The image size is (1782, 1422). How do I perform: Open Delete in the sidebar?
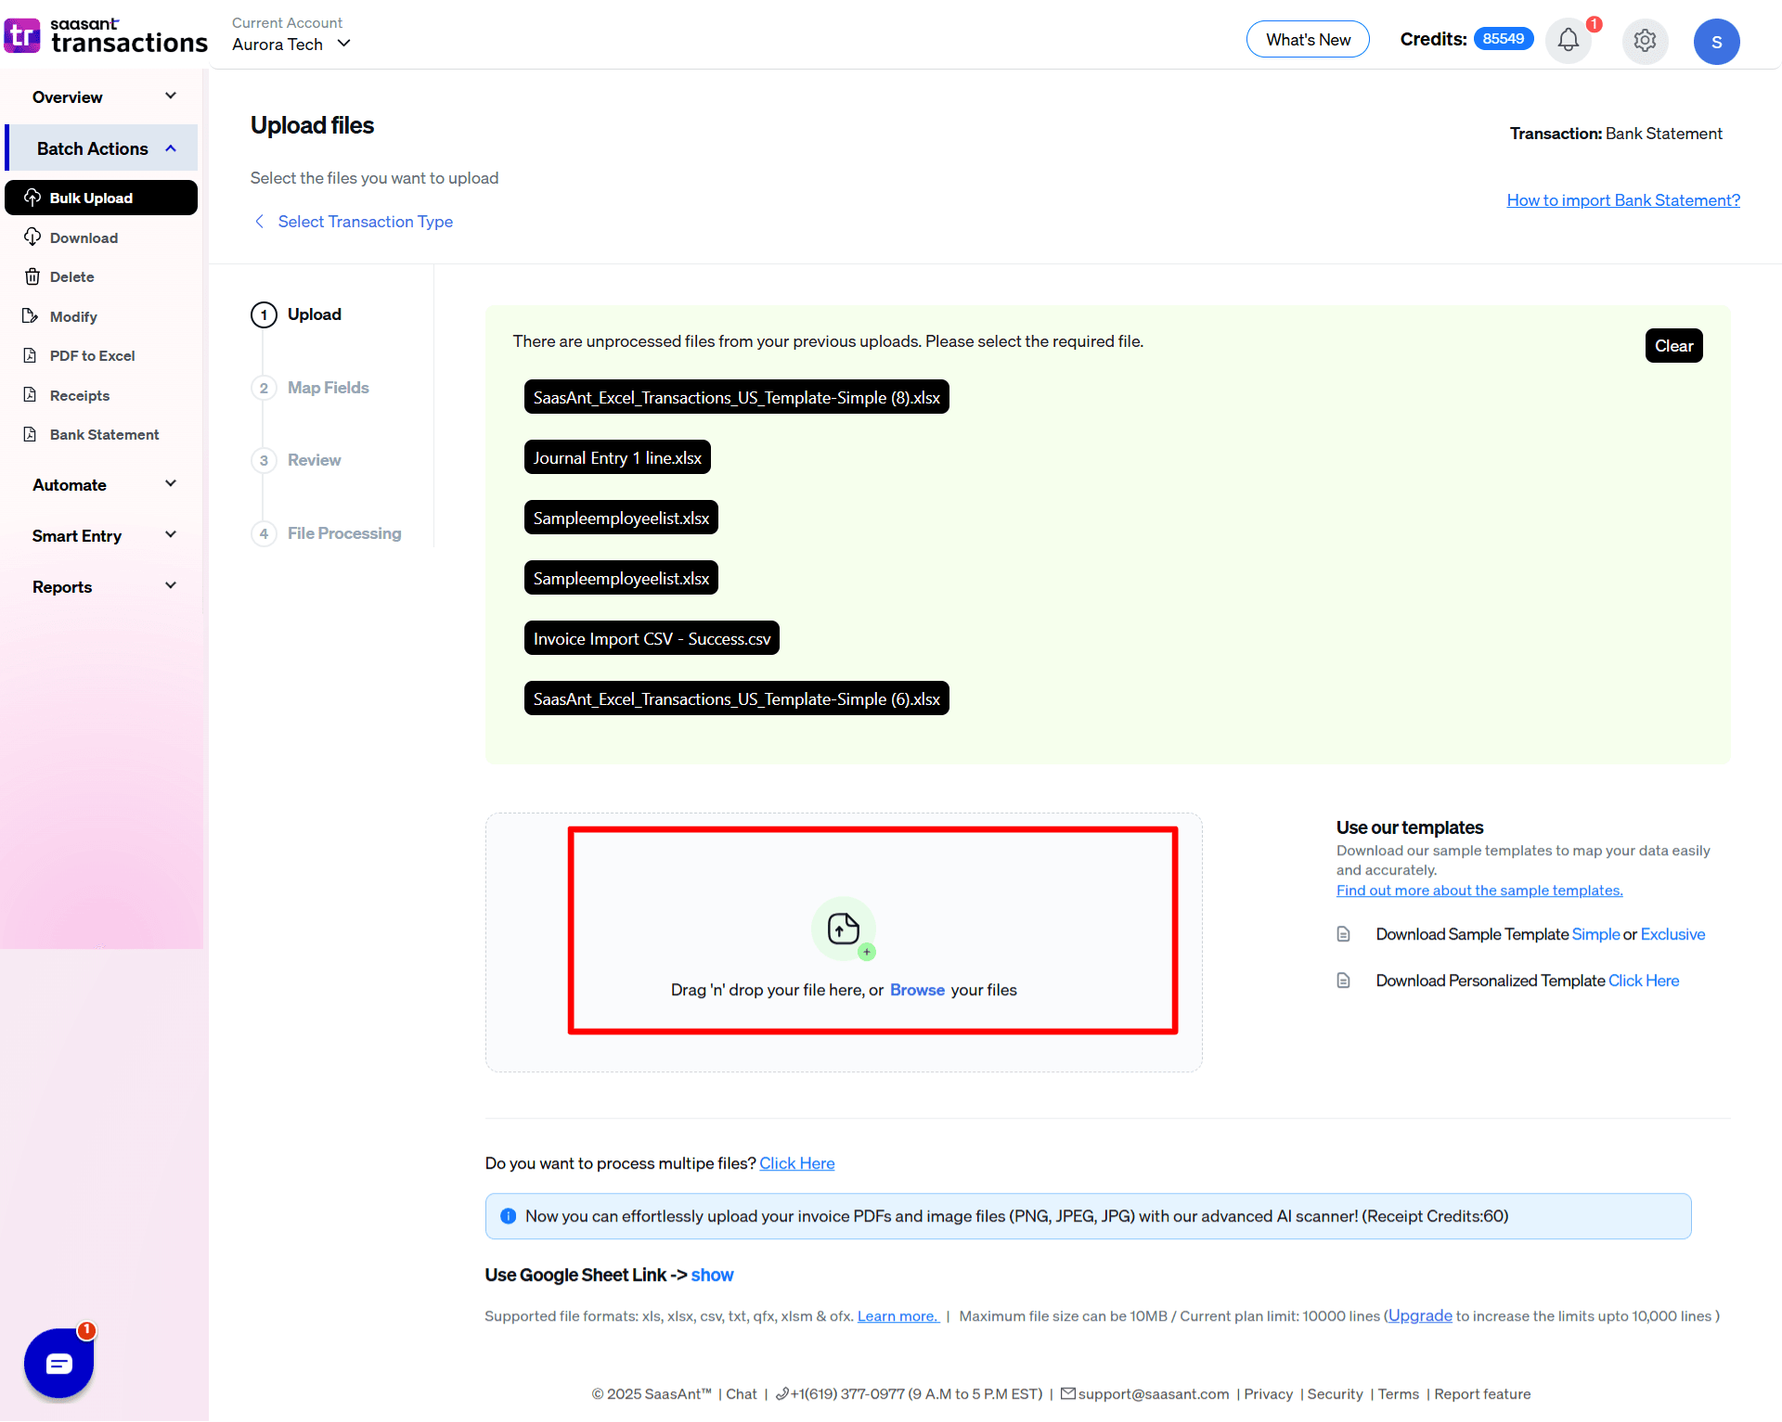(71, 276)
